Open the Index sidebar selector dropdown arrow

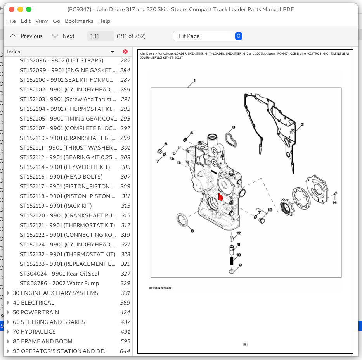coord(113,52)
